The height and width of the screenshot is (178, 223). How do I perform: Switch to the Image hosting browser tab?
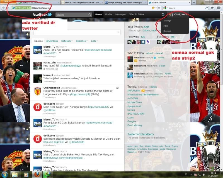tap(125, 3)
